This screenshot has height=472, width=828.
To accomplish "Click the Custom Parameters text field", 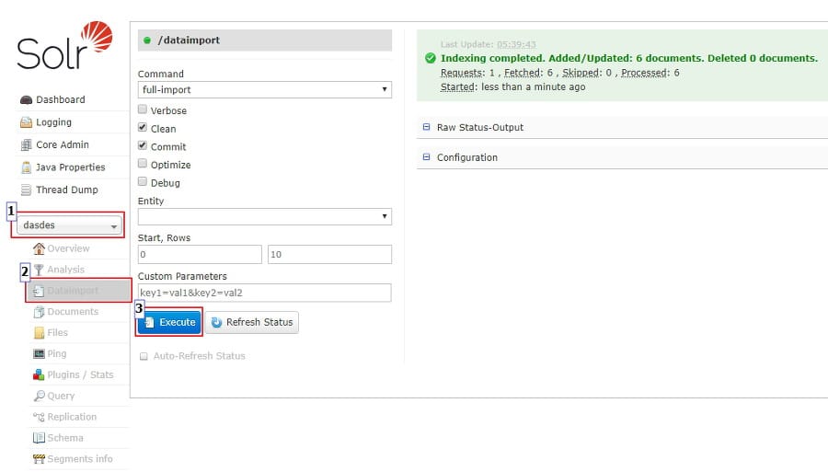I will [x=264, y=293].
